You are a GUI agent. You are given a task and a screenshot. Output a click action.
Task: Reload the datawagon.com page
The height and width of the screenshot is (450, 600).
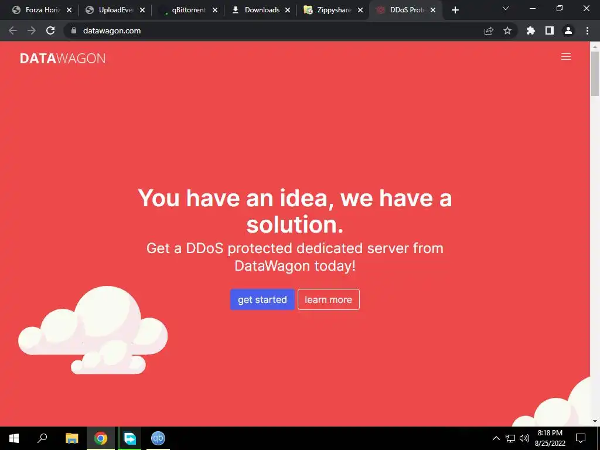tap(50, 30)
